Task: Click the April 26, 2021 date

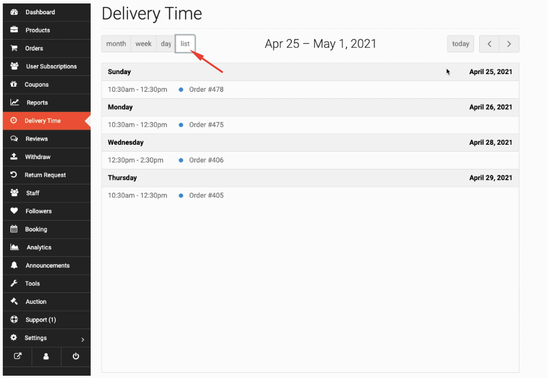Action: pyautogui.click(x=491, y=107)
